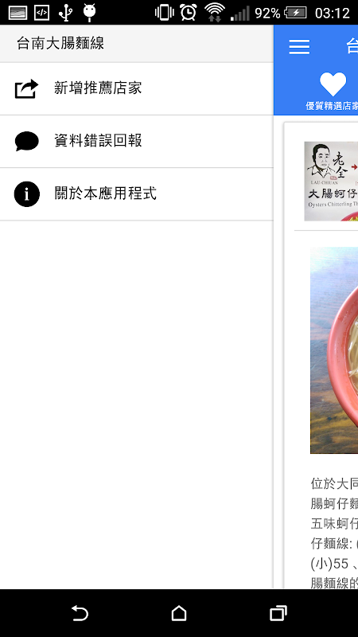Viewport: 358px width, 637px height.
Task: Tap the white heart 優質精選店家 icon
Action: [x=333, y=84]
